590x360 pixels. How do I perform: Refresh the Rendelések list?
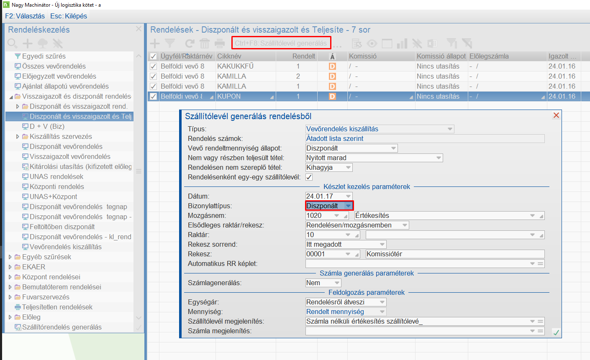(190, 43)
